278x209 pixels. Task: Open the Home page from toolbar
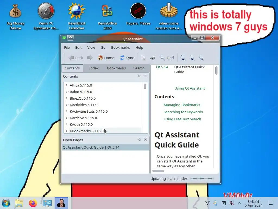pyautogui.click(x=106, y=58)
